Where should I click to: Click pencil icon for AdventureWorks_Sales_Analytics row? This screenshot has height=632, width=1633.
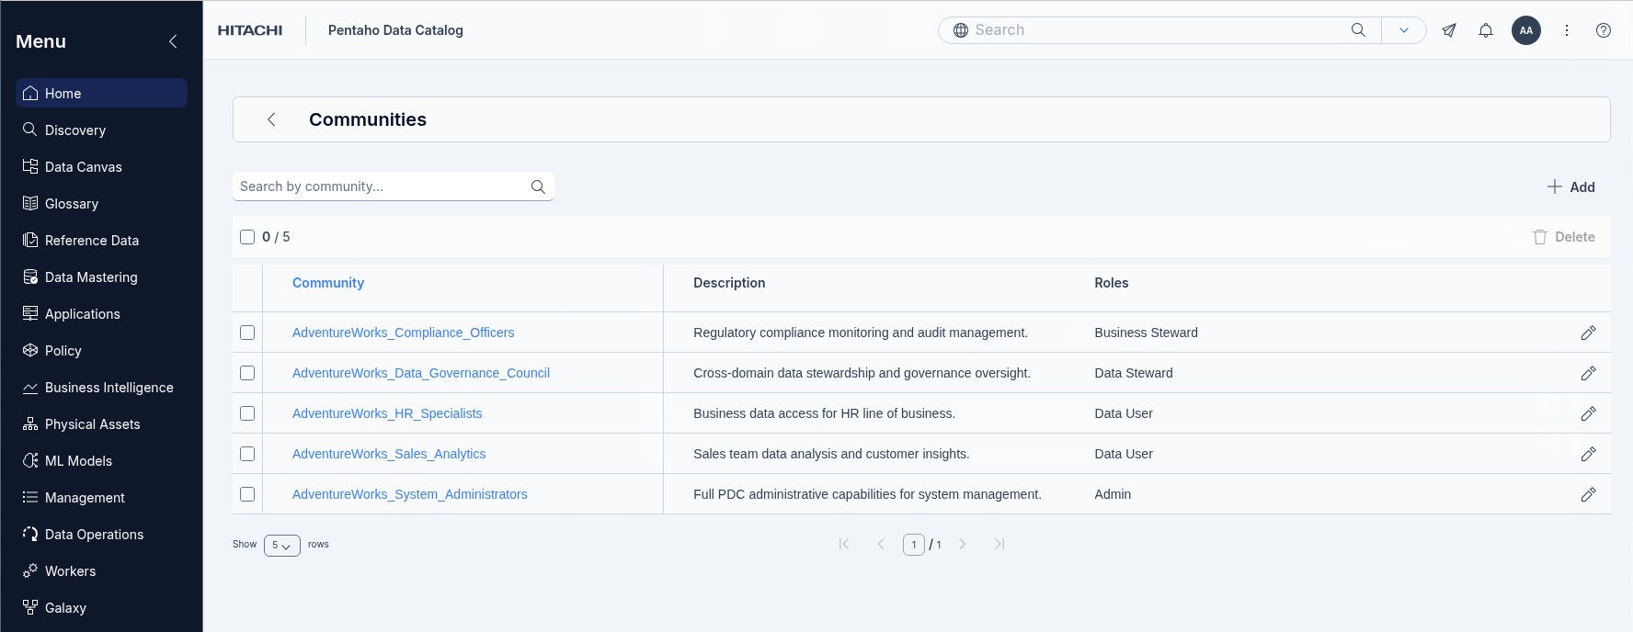tap(1587, 454)
